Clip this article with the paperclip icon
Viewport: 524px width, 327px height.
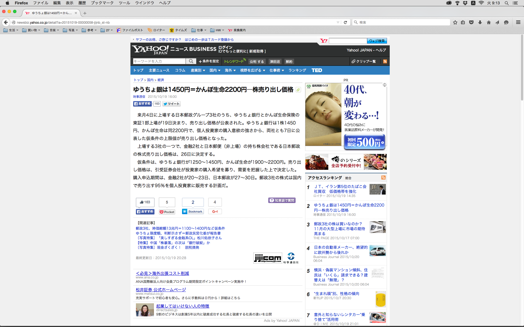(298, 90)
